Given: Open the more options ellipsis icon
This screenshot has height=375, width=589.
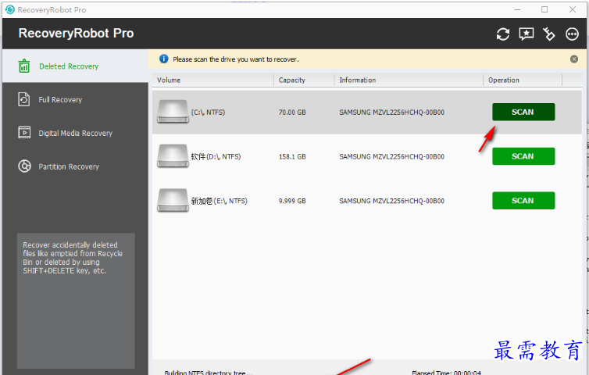Looking at the screenshot, I should [572, 34].
